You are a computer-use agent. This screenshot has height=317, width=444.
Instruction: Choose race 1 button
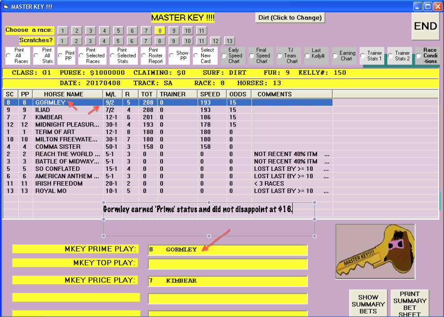coord(62,30)
